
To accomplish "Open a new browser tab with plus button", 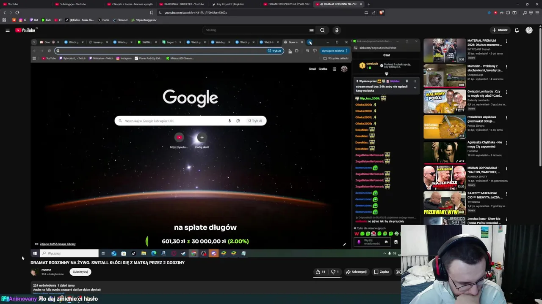I will tap(368, 4).
